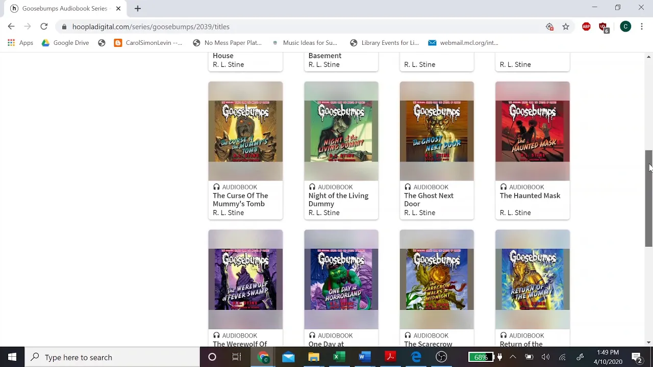Open One Day at Horrorland cover

click(x=341, y=279)
